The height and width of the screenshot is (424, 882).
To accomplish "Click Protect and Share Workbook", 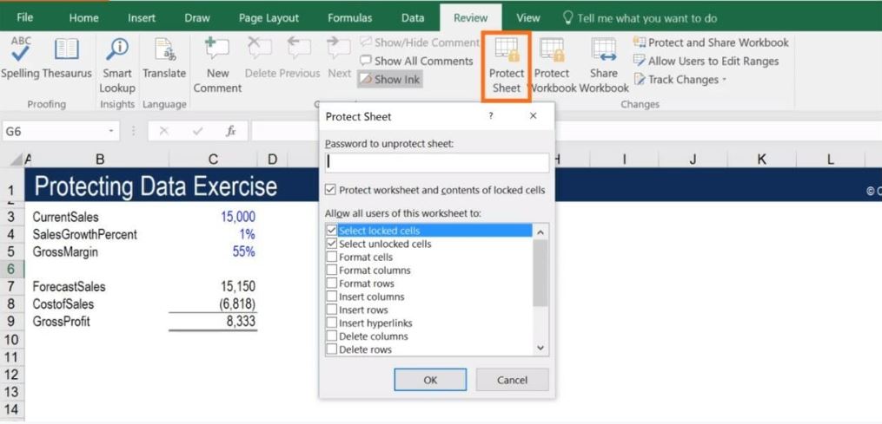I will 711,42.
